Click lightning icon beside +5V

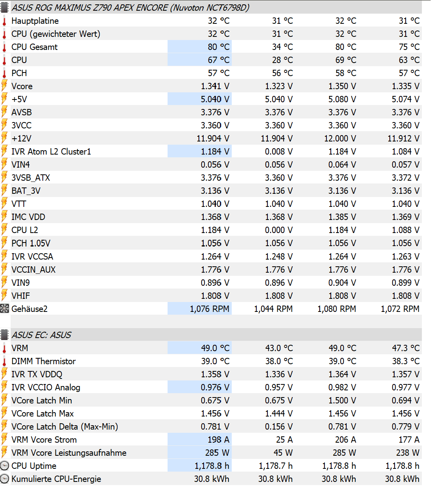tap(4, 99)
